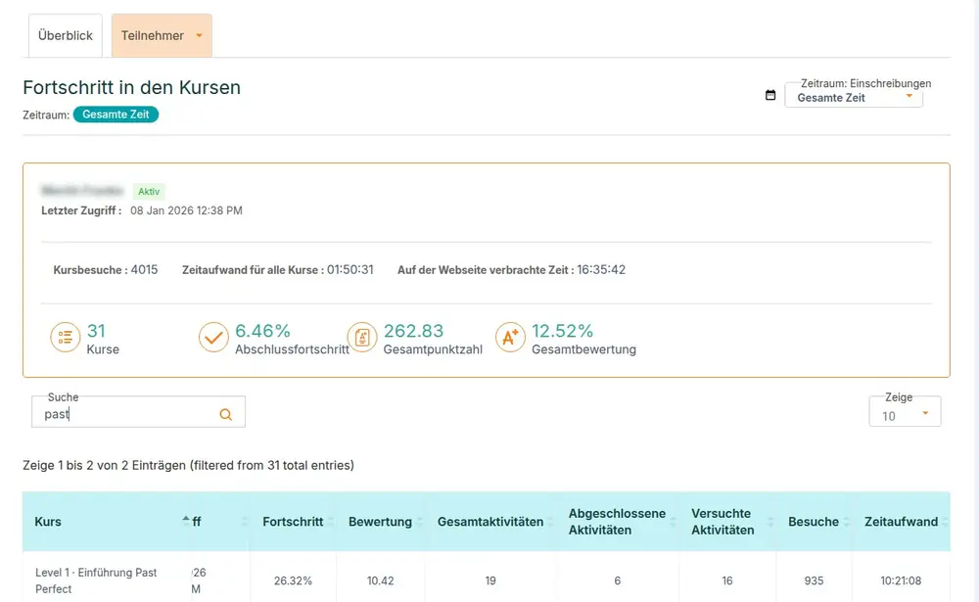Click the search magnifier icon
Image resolution: width=979 pixels, height=602 pixels.
point(226,414)
